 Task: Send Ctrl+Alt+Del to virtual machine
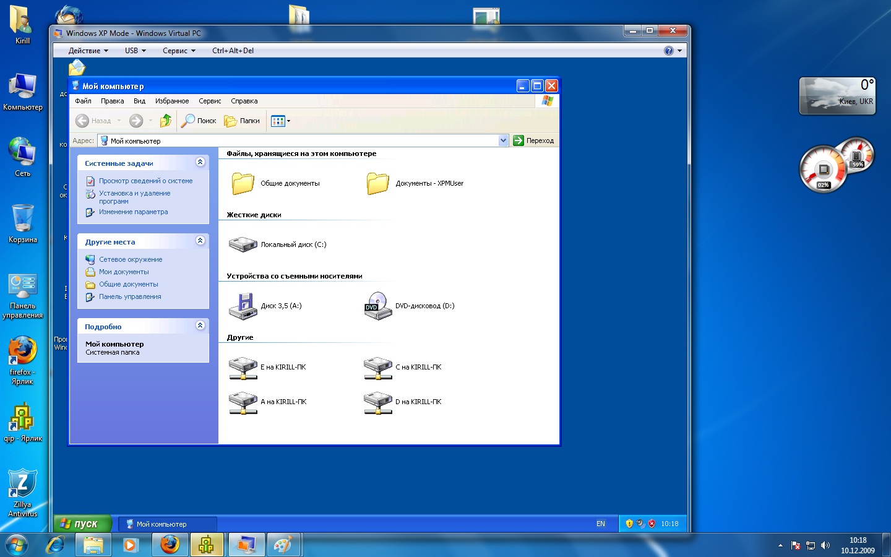[x=233, y=51]
